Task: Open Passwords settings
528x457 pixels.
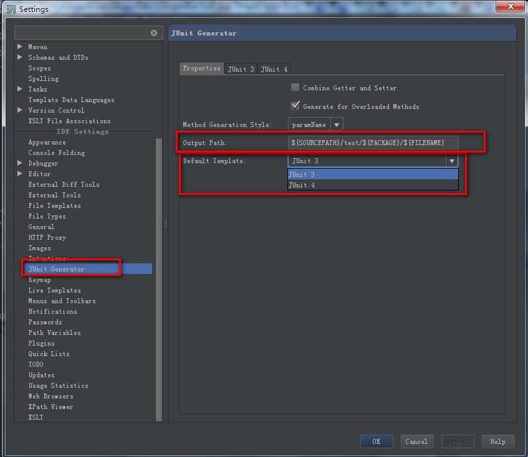Action: [45, 322]
